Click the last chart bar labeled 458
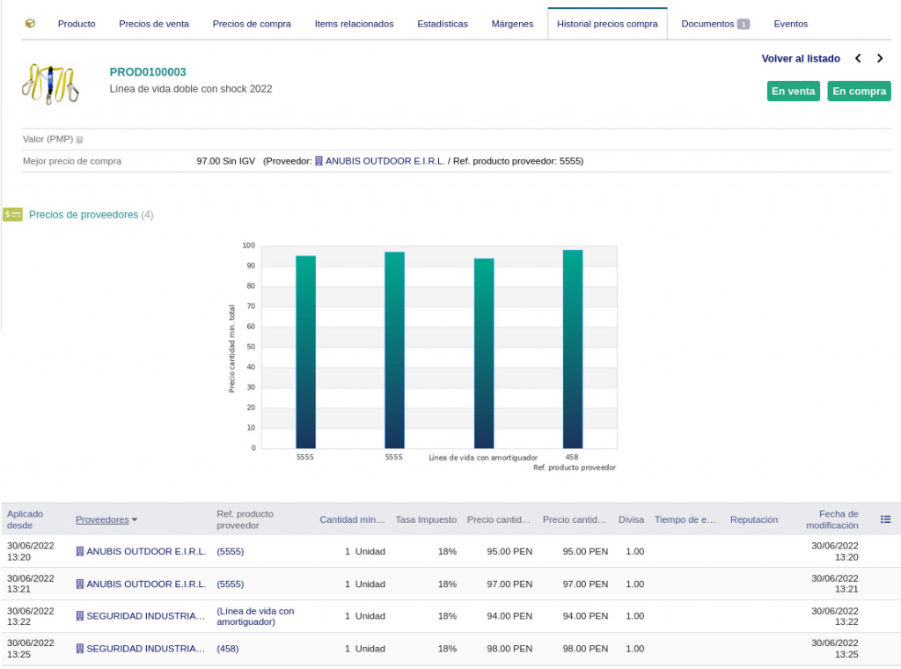The width and height of the screenshot is (901, 669). [x=572, y=349]
